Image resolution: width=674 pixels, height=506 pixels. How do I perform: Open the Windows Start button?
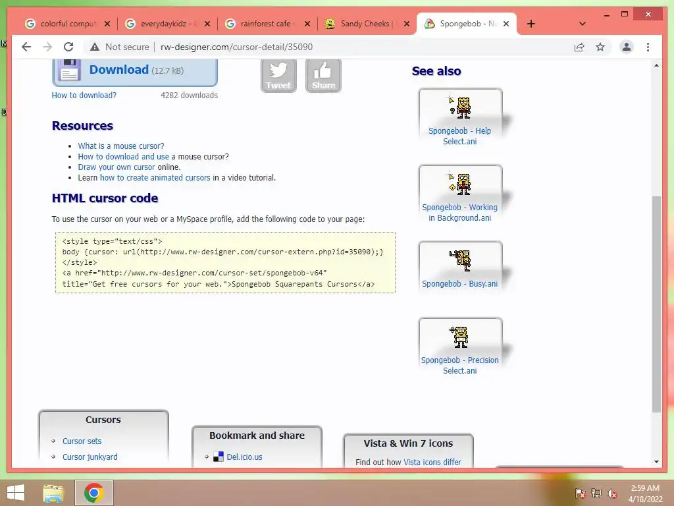point(16,493)
